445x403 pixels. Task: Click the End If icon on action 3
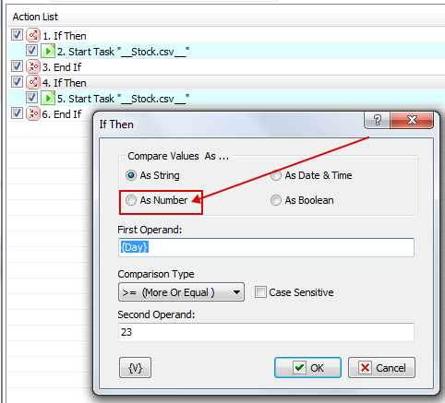tap(32, 66)
